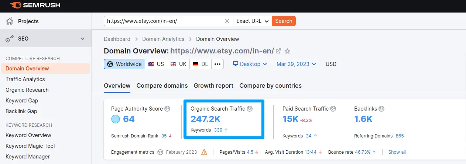Screen dimensions: 466x164
Task: Open domain in new tab icon
Action: (279, 51)
